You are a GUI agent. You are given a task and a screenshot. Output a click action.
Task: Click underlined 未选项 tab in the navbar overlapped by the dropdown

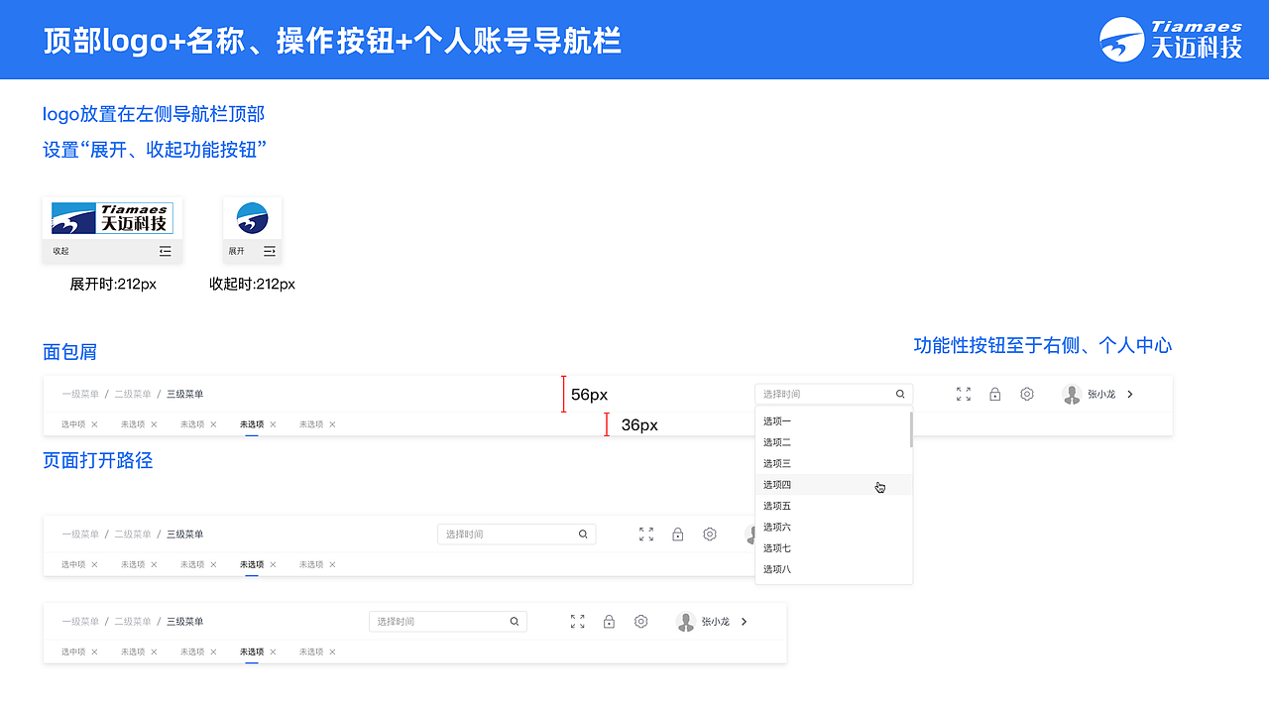252,564
